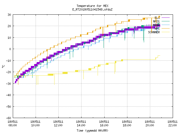Click the y-axis label -10
Screen dimensions: 178x133
point(9,61)
